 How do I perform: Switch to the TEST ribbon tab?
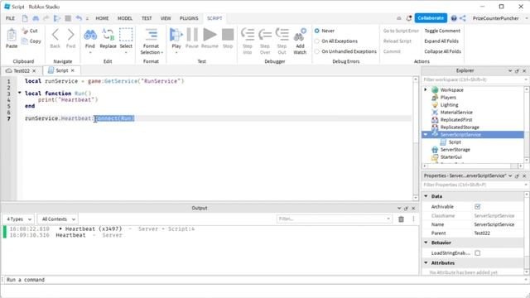click(x=147, y=18)
